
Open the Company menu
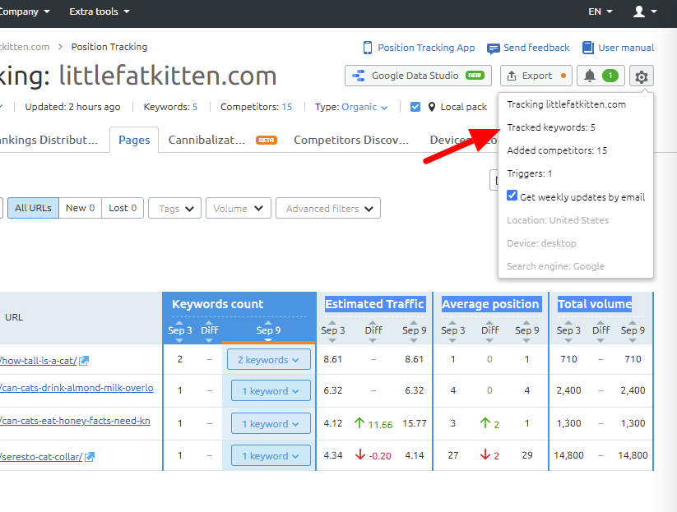click(25, 12)
